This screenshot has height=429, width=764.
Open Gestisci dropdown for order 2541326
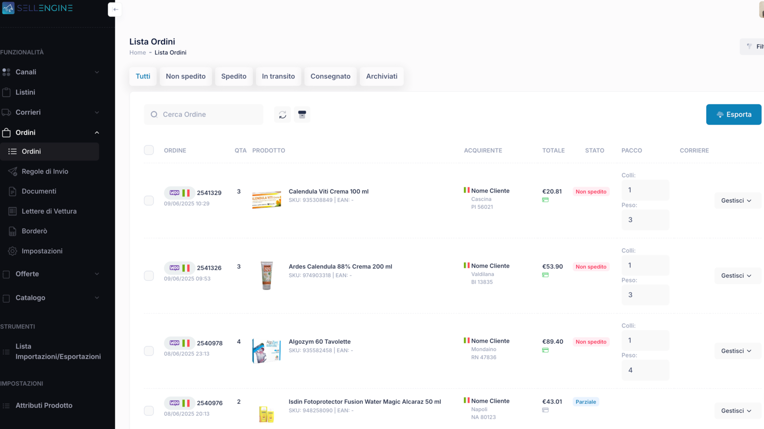[x=736, y=276]
